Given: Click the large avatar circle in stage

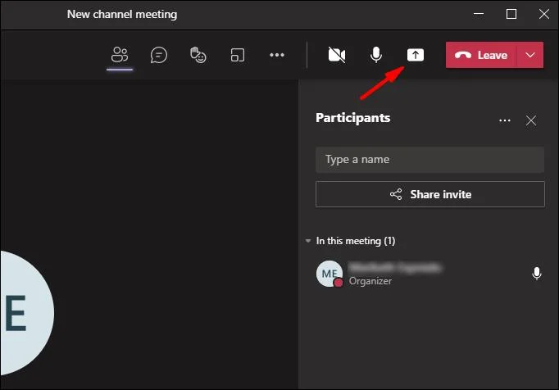Looking at the screenshot, I should (27, 313).
